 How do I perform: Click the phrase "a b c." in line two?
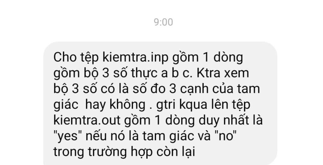177,73
